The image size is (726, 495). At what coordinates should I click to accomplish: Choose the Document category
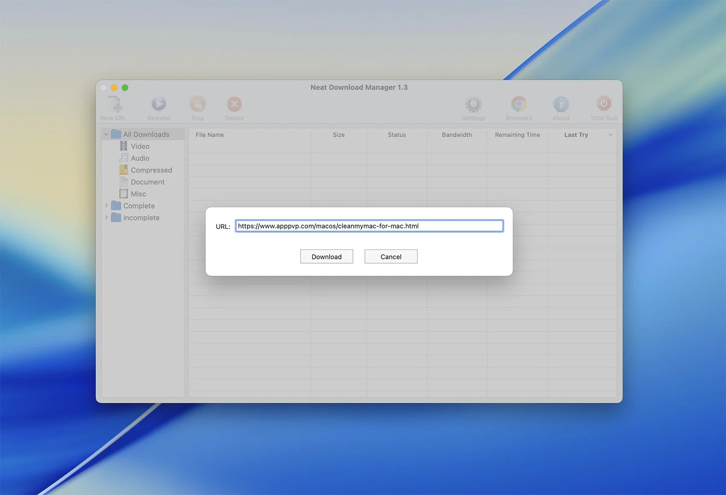pyautogui.click(x=147, y=182)
